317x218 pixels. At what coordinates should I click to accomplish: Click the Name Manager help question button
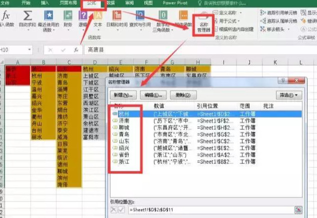(283, 80)
